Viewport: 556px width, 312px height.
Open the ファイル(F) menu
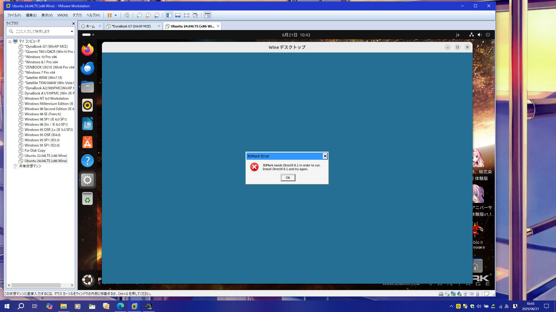(14, 15)
